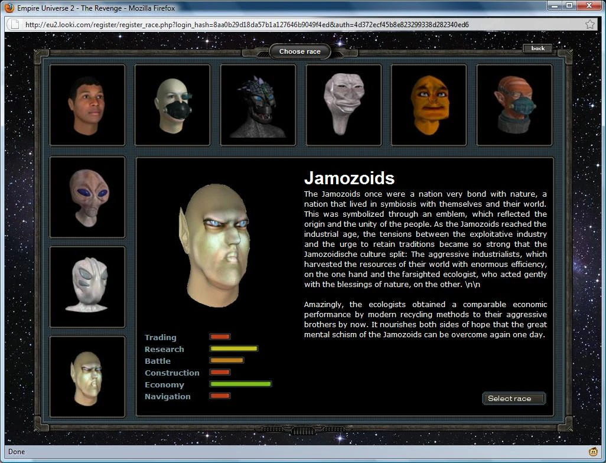This screenshot has height=463, width=606.
Task: Click the Firefox logo in title bar
Action: [x=9, y=8]
